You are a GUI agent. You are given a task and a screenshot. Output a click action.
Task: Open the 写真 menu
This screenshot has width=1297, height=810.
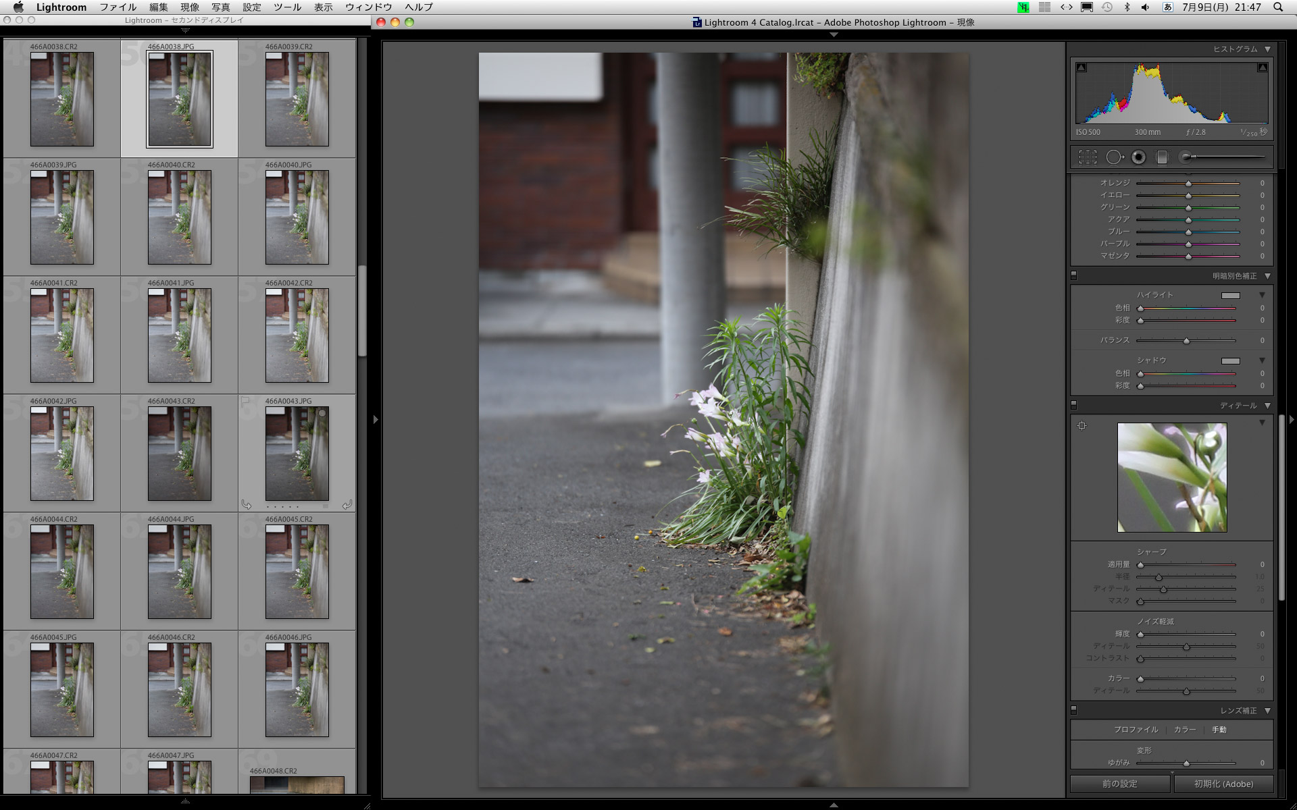[221, 7]
